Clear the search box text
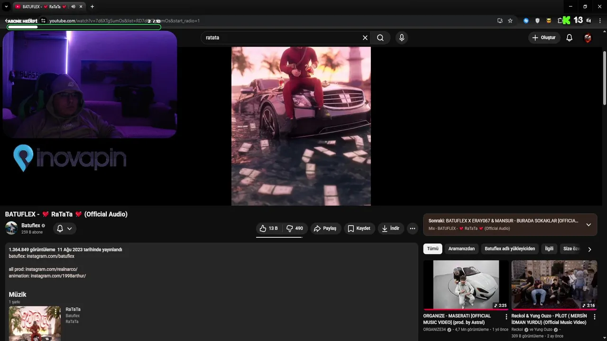607x341 pixels. (365, 38)
